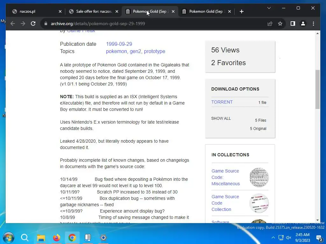
Task: Click the 1 file torrent count
Action: click(262, 103)
